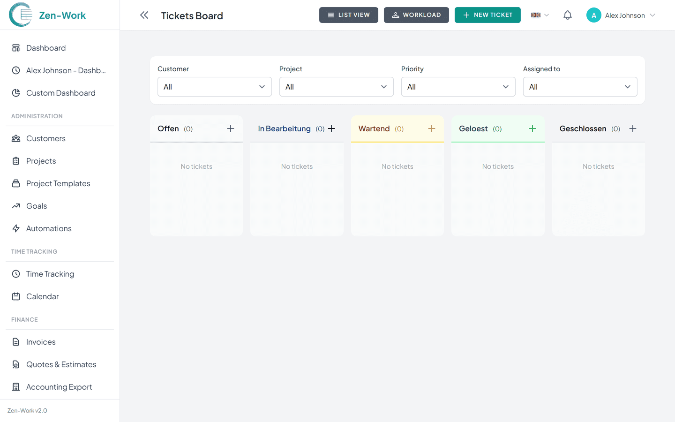Open Time Tracking menu item

click(50, 274)
